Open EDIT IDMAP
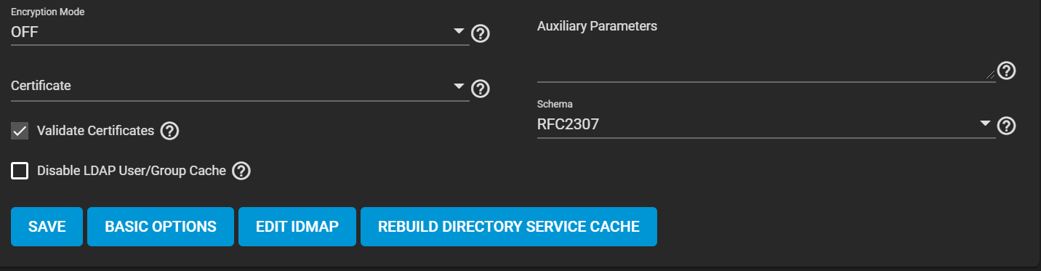1041x271 pixels. coord(297,227)
